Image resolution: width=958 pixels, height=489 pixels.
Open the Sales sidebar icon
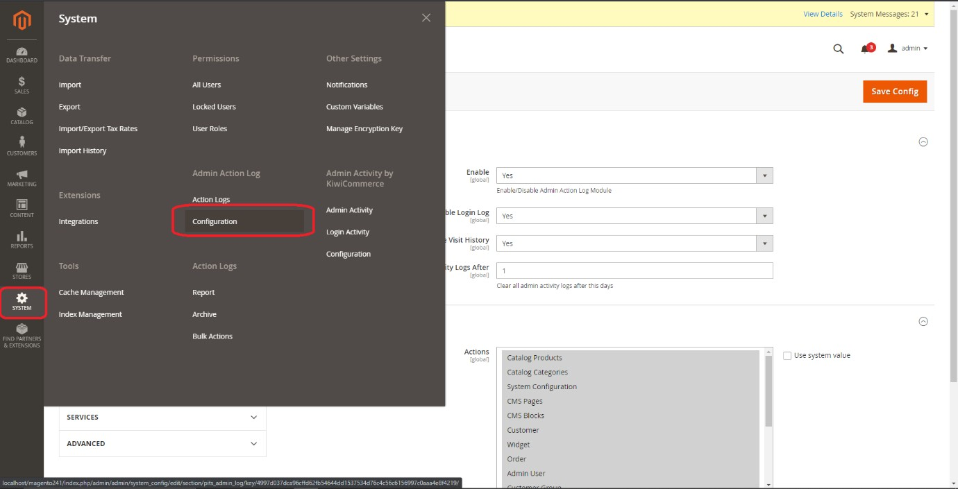pos(22,85)
